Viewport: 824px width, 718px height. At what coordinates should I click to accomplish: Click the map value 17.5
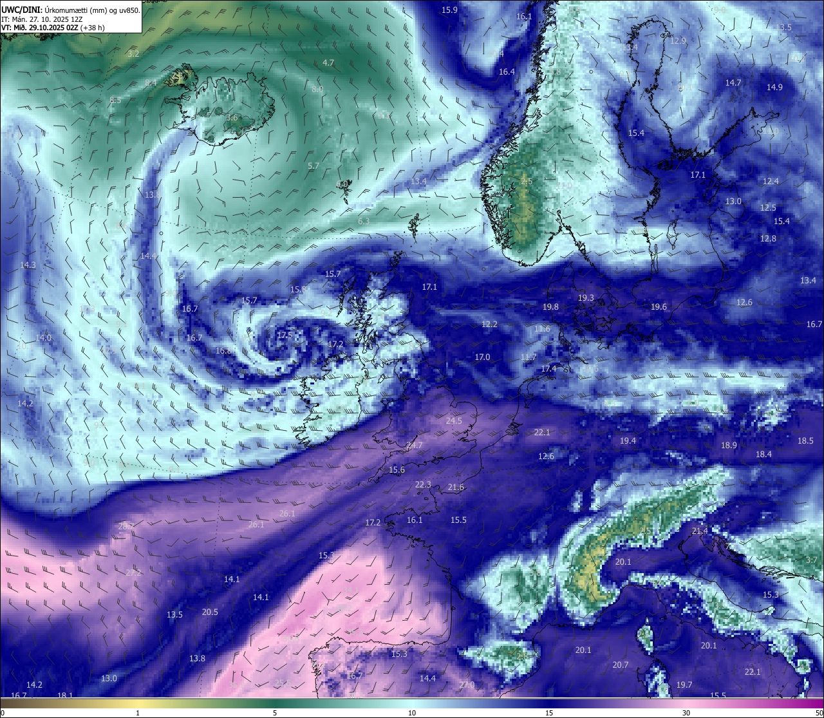pyautogui.click(x=285, y=335)
